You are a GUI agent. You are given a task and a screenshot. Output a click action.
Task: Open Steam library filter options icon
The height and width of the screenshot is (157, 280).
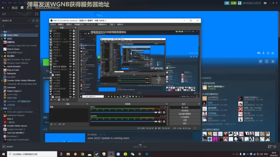pos(37,26)
